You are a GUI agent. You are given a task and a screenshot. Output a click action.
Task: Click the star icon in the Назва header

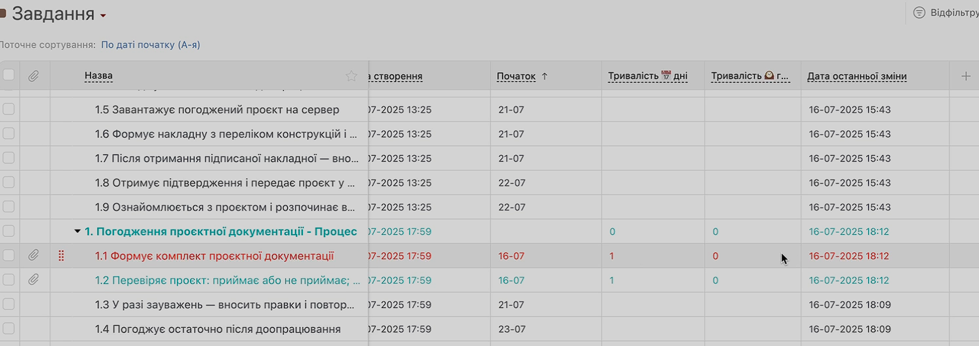351,76
